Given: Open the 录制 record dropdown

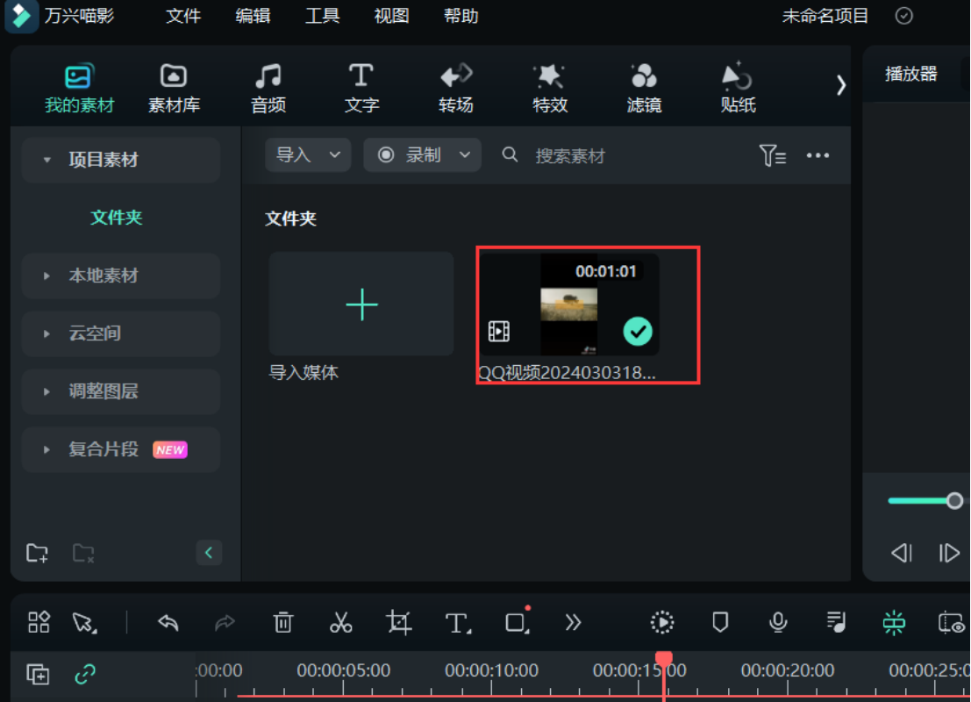Looking at the screenshot, I should tap(422, 155).
